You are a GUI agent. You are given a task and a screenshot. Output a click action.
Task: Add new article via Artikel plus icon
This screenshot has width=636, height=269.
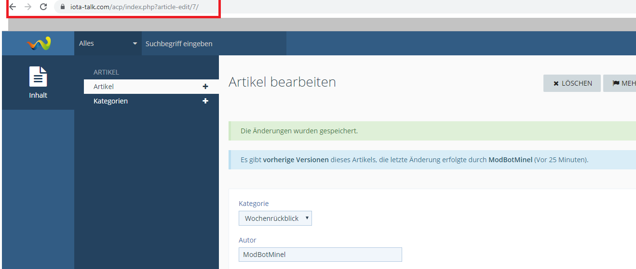tap(205, 87)
